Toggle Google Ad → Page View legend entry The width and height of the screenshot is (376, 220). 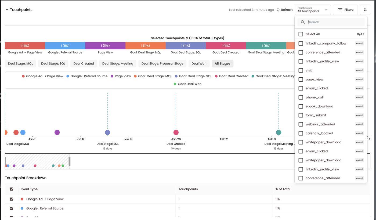[43, 76]
